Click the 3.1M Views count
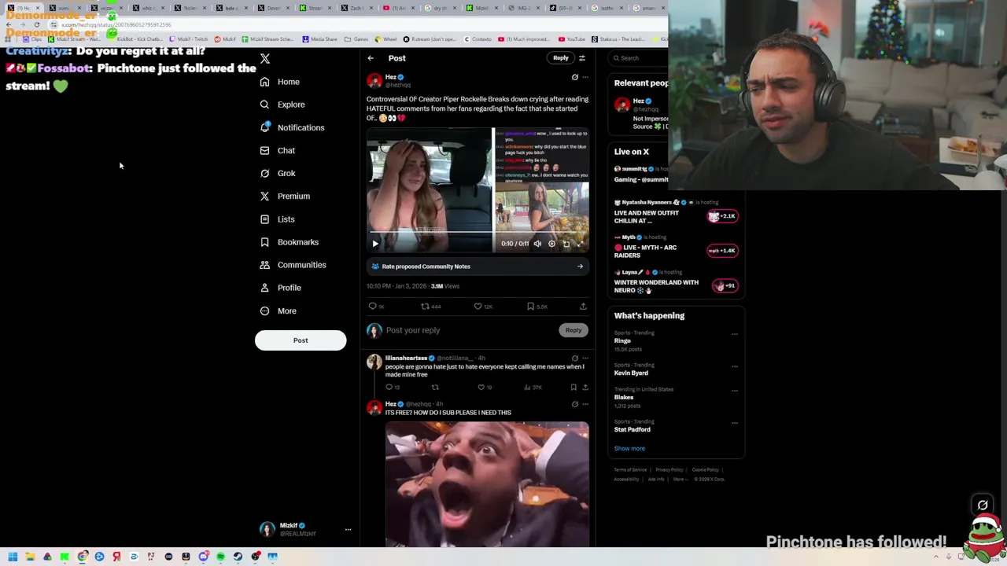The height and width of the screenshot is (566, 1007). (x=444, y=286)
